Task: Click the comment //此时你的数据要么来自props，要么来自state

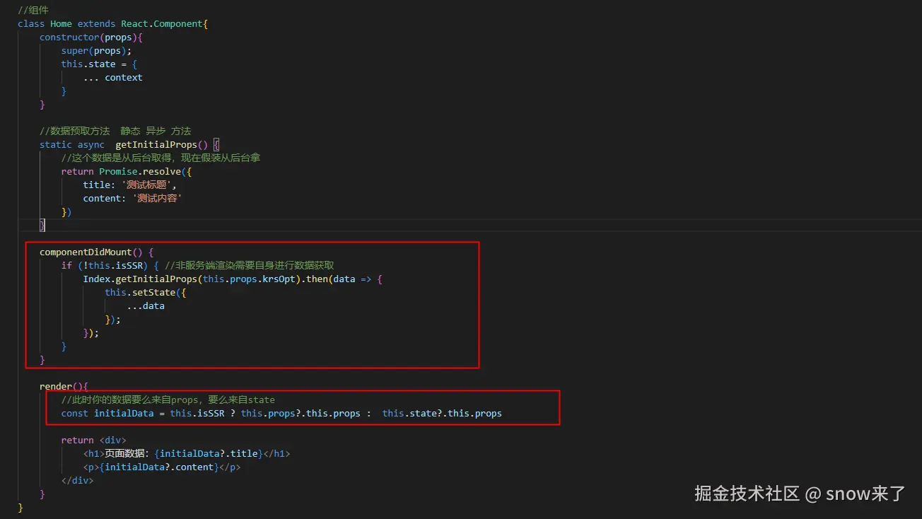Action: (x=168, y=400)
